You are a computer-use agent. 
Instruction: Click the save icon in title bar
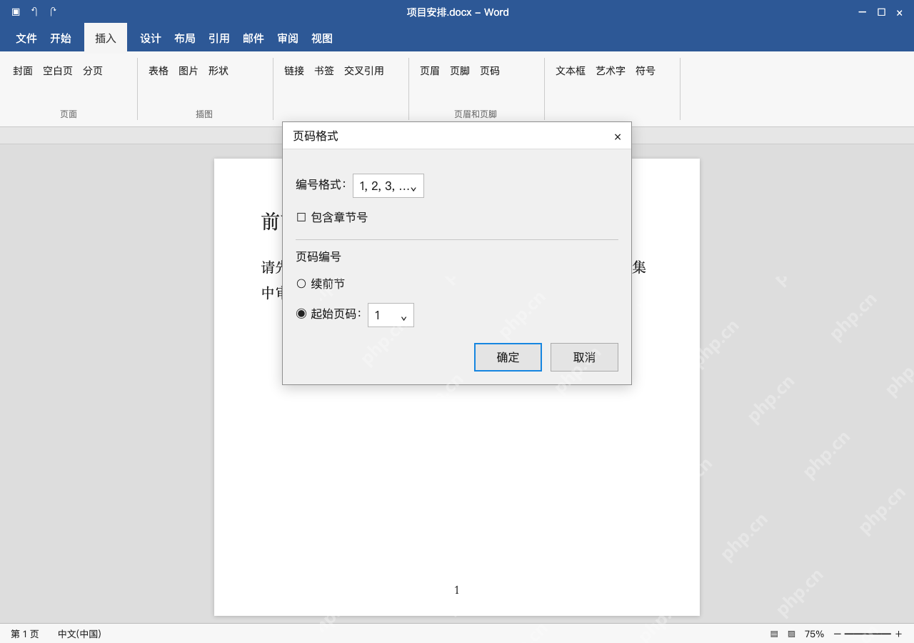point(16,12)
